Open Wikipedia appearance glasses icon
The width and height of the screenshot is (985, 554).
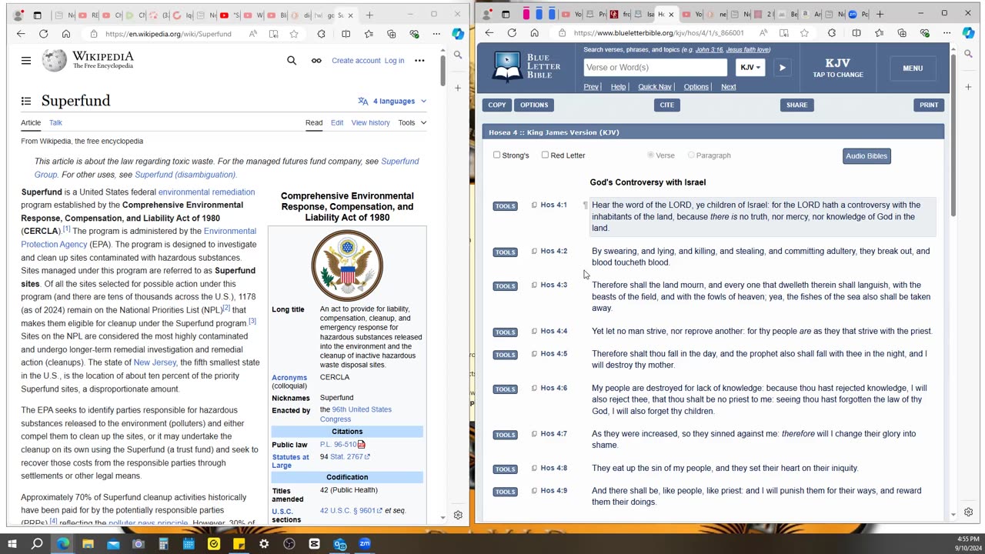(x=316, y=61)
